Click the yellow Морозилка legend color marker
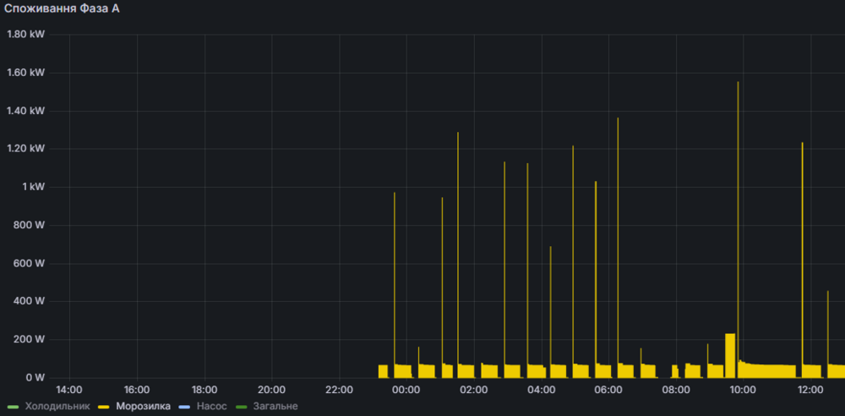The height and width of the screenshot is (416, 845). 105,407
